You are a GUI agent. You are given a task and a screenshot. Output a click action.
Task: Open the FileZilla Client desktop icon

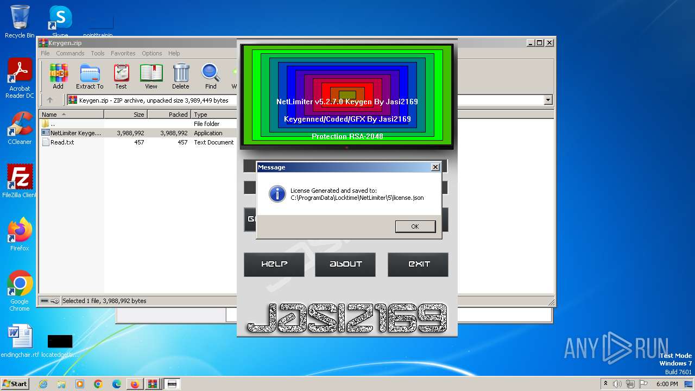click(20, 181)
